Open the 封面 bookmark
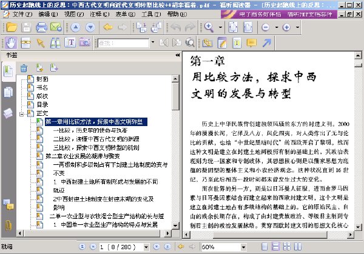This screenshot has width=364, height=254. (42, 79)
